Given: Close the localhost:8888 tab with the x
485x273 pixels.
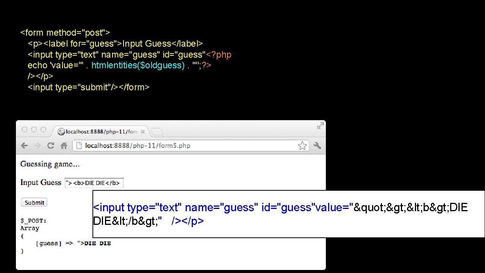Looking at the screenshot, I should click(x=143, y=132).
